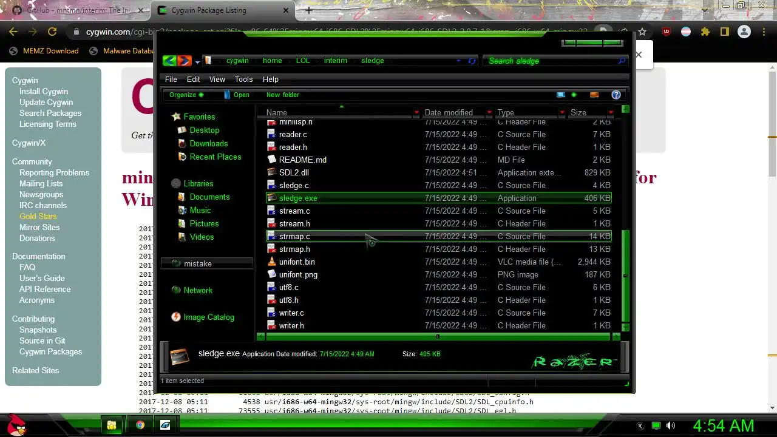The width and height of the screenshot is (777, 437).
Task: Click the New folder button
Action: 283,95
